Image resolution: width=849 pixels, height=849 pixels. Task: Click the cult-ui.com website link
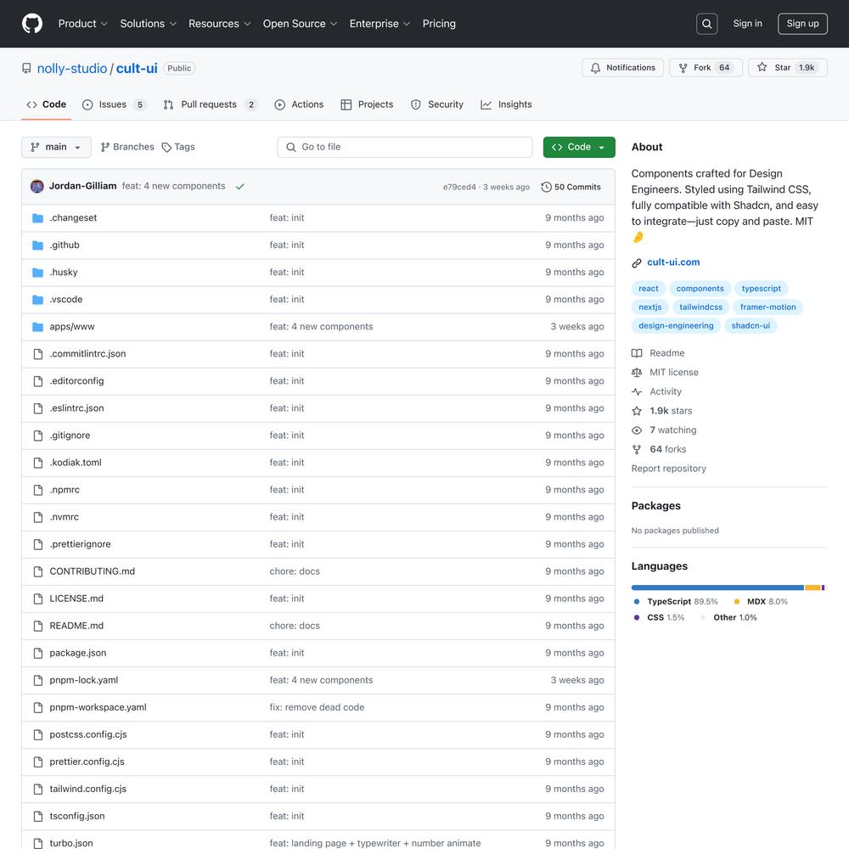tap(673, 262)
